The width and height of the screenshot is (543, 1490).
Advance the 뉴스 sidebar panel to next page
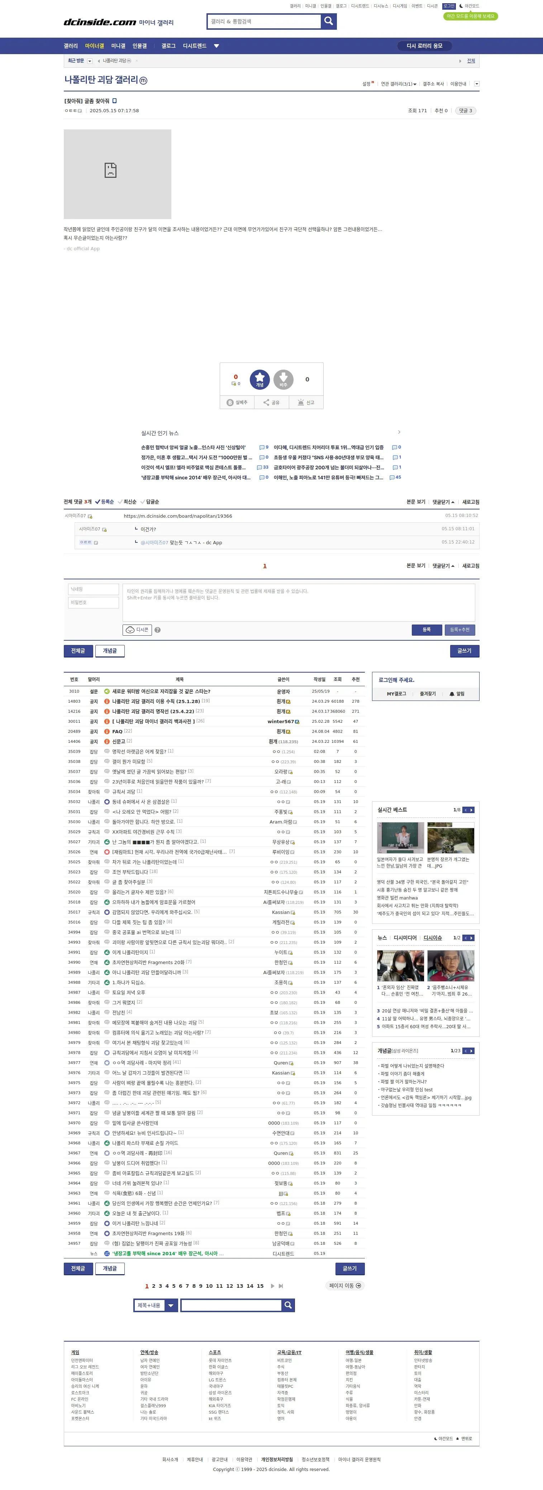click(x=472, y=938)
